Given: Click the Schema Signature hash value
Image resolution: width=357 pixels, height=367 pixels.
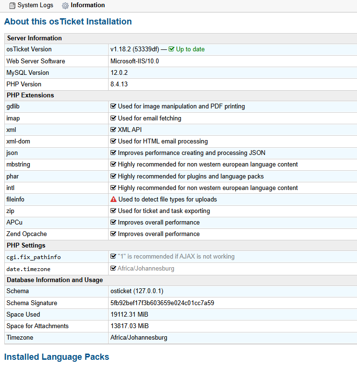Looking at the screenshot, I should coord(162,303).
